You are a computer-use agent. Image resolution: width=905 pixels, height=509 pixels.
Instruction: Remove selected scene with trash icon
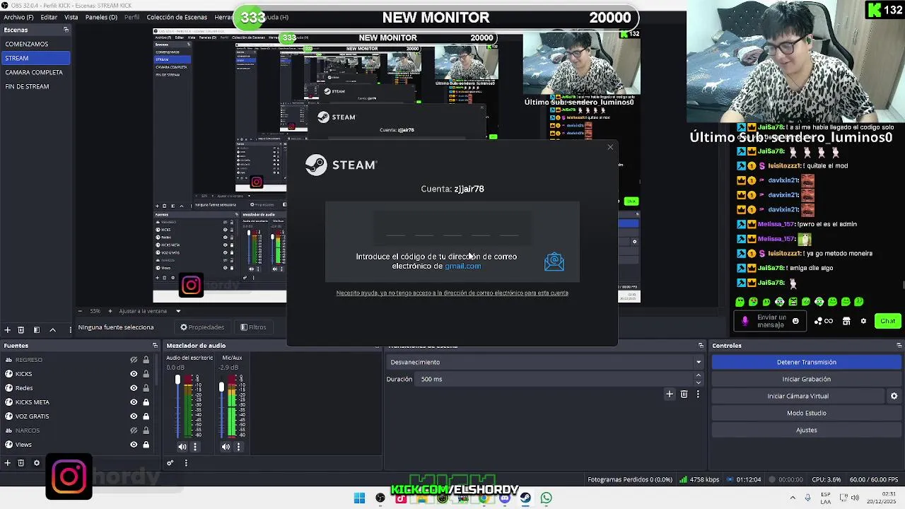(x=21, y=330)
